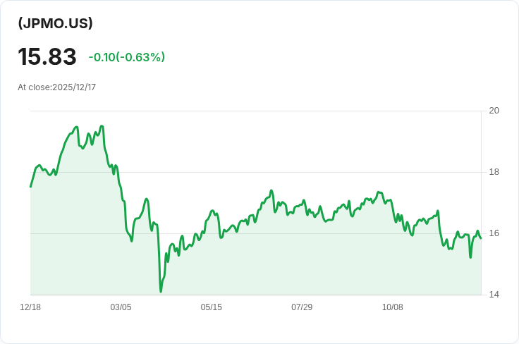The image size is (519, 344).
Task: Click the shaded green area under the price line
Action: [282, 261]
